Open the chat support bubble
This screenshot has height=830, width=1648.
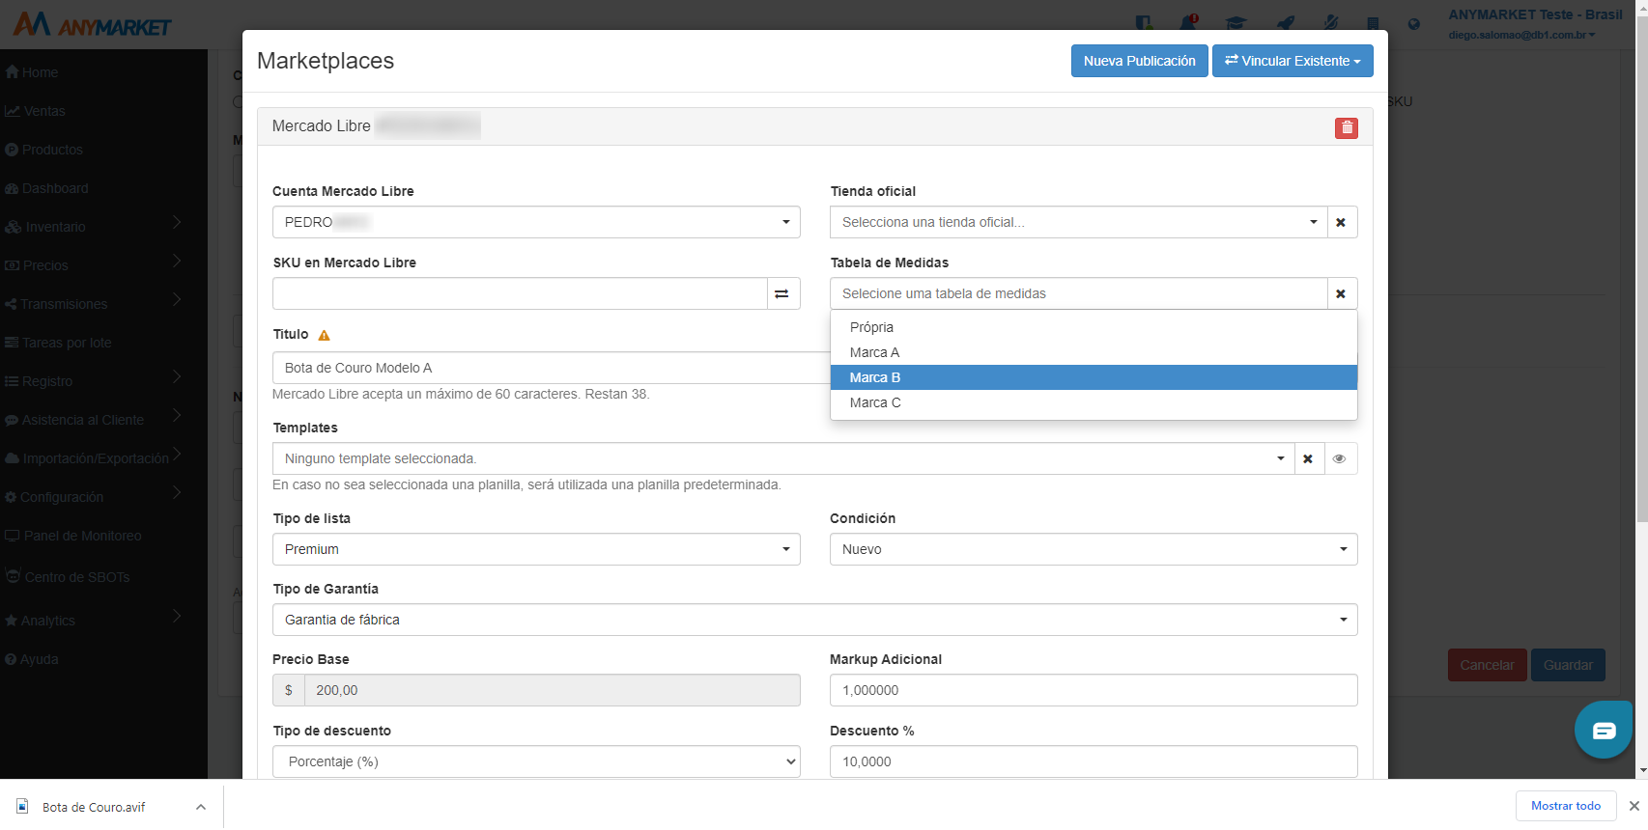[1604, 730]
